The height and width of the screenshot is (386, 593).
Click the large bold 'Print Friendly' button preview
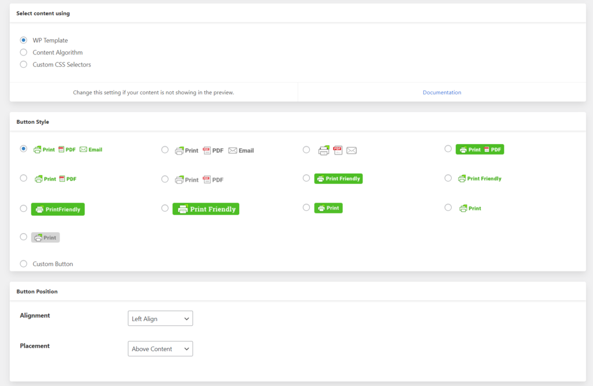click(206, 208)
